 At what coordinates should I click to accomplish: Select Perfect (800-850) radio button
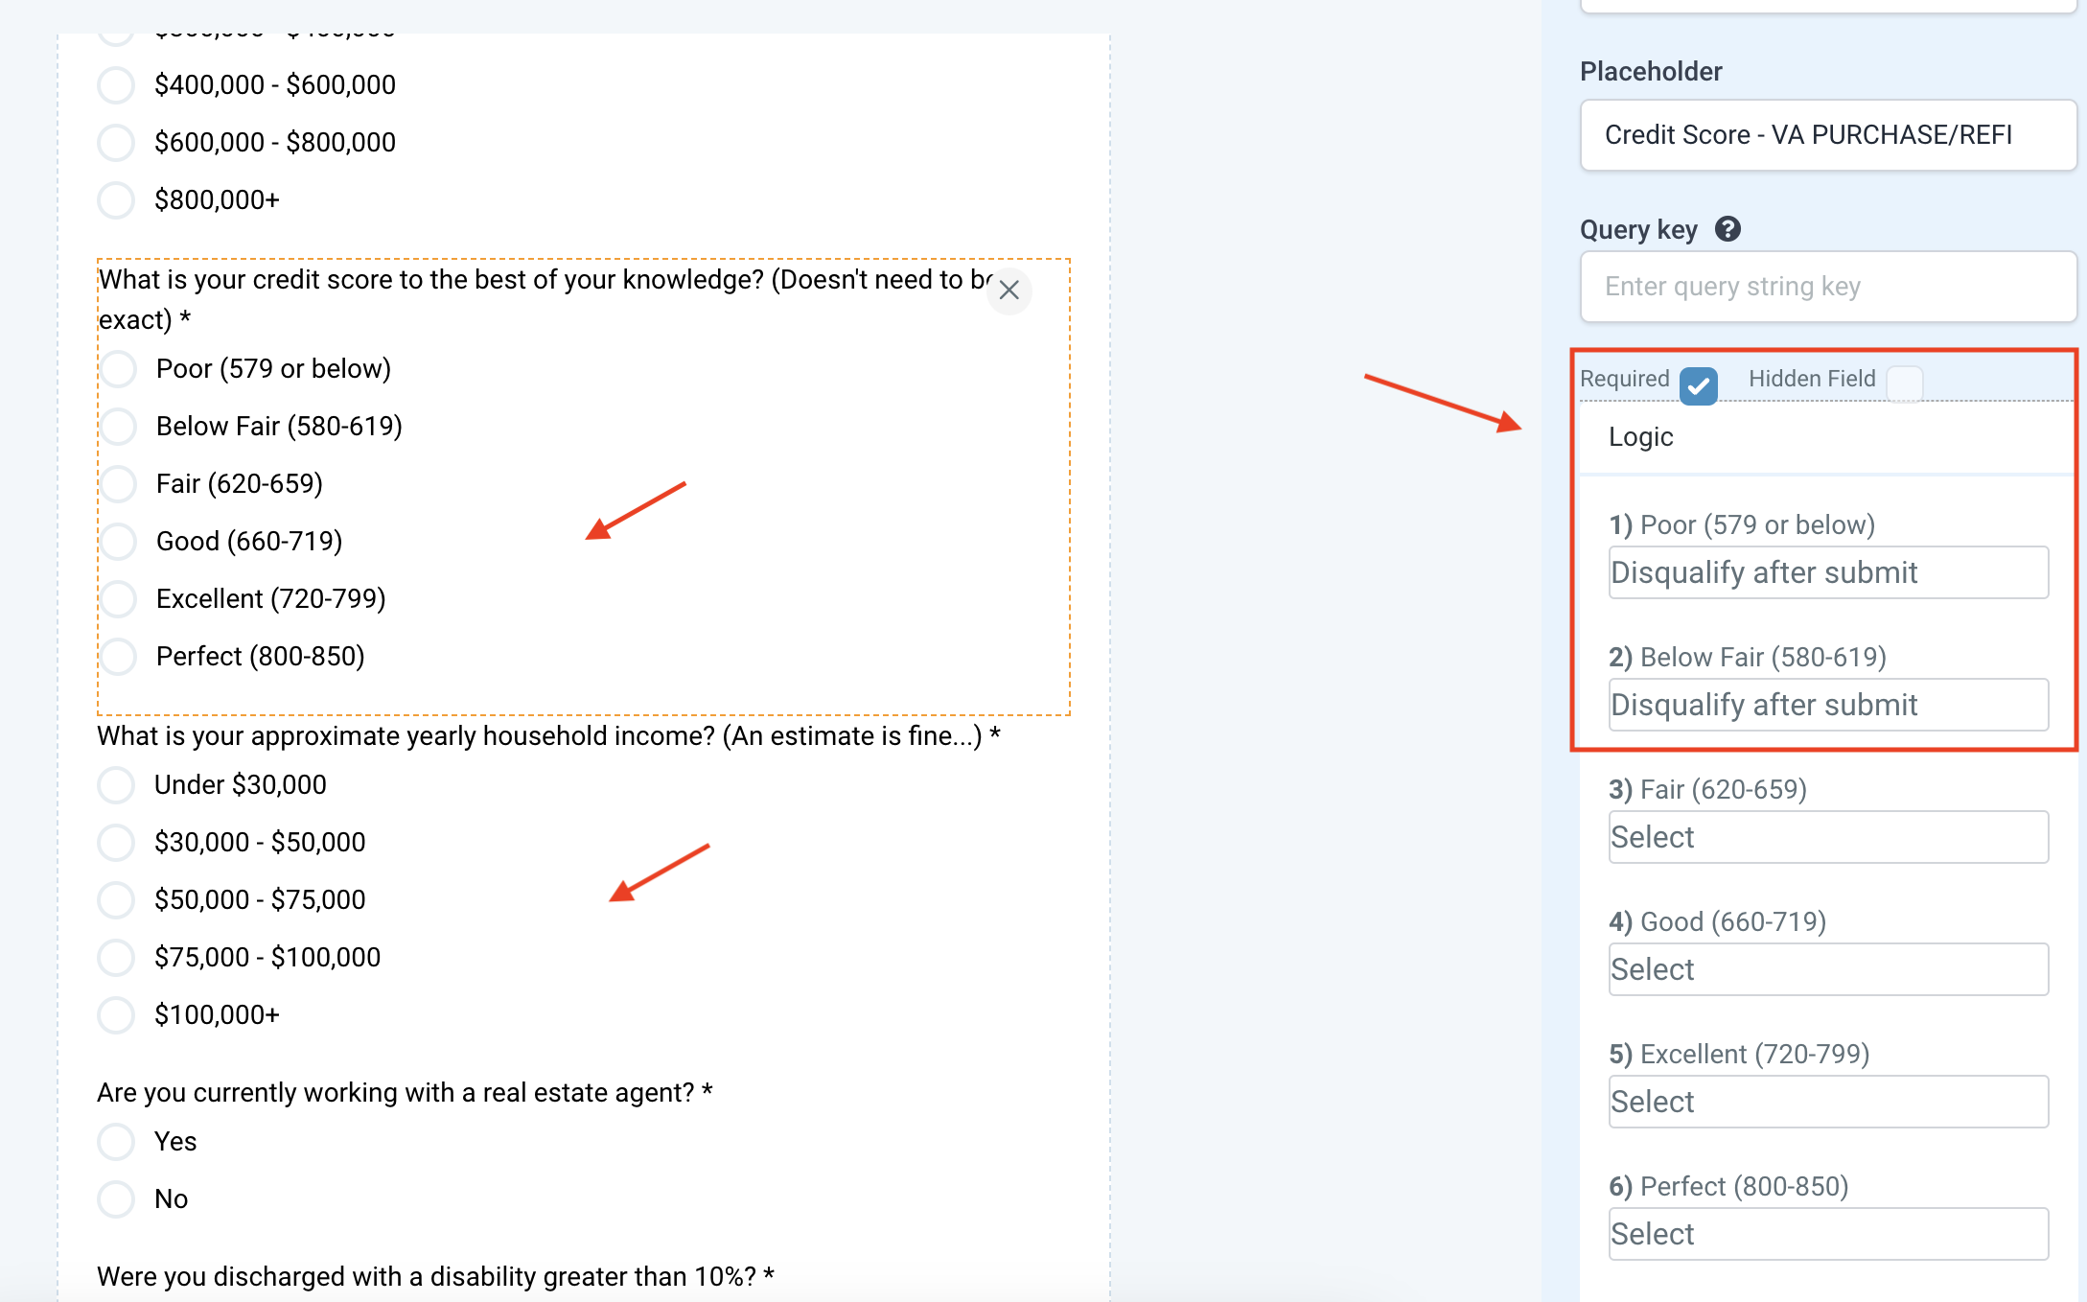point(119,657)
